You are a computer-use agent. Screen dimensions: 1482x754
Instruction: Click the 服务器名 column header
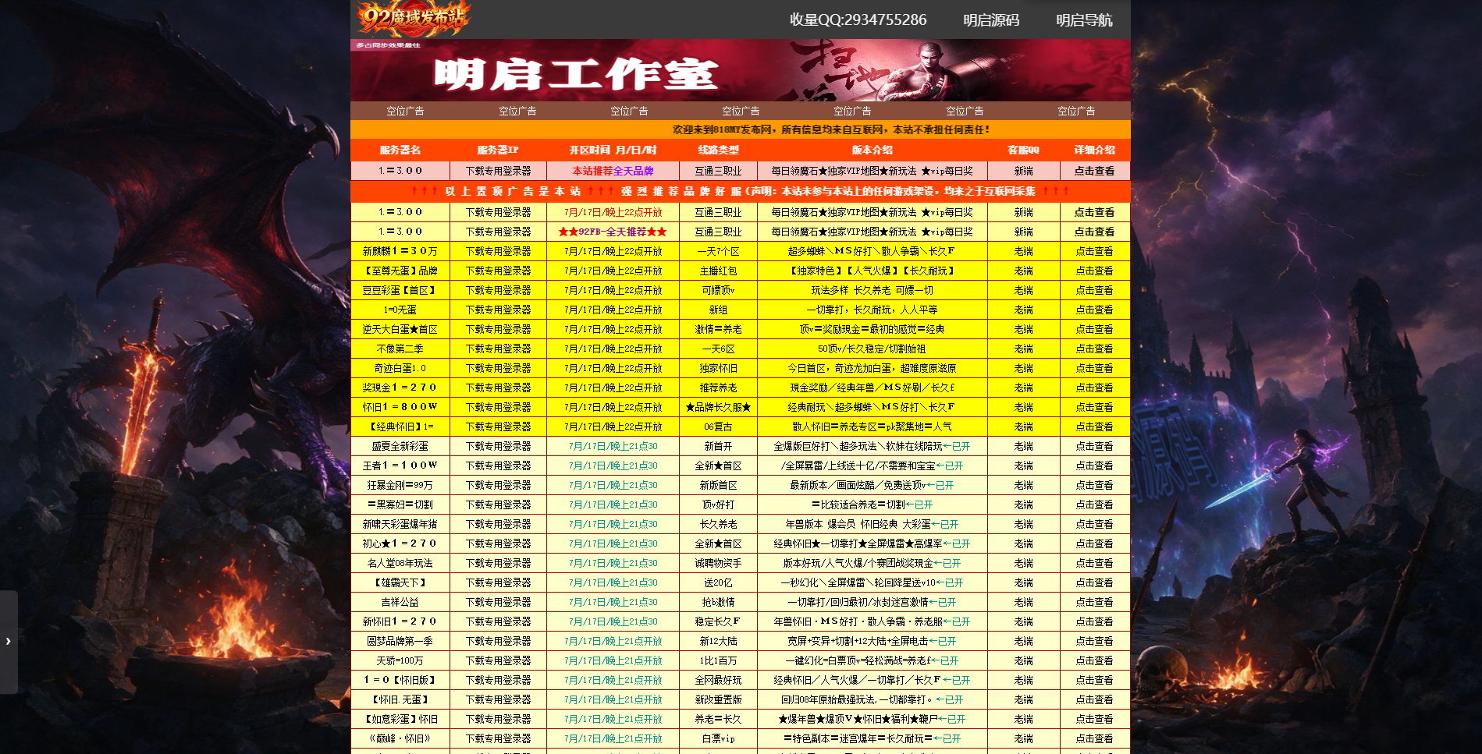pyautogui.click(x=400, y=150)
